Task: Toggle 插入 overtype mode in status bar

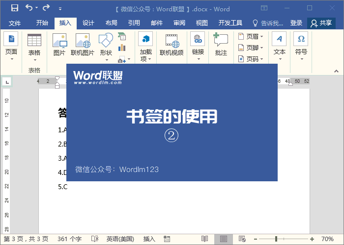Action: point(149,239)
